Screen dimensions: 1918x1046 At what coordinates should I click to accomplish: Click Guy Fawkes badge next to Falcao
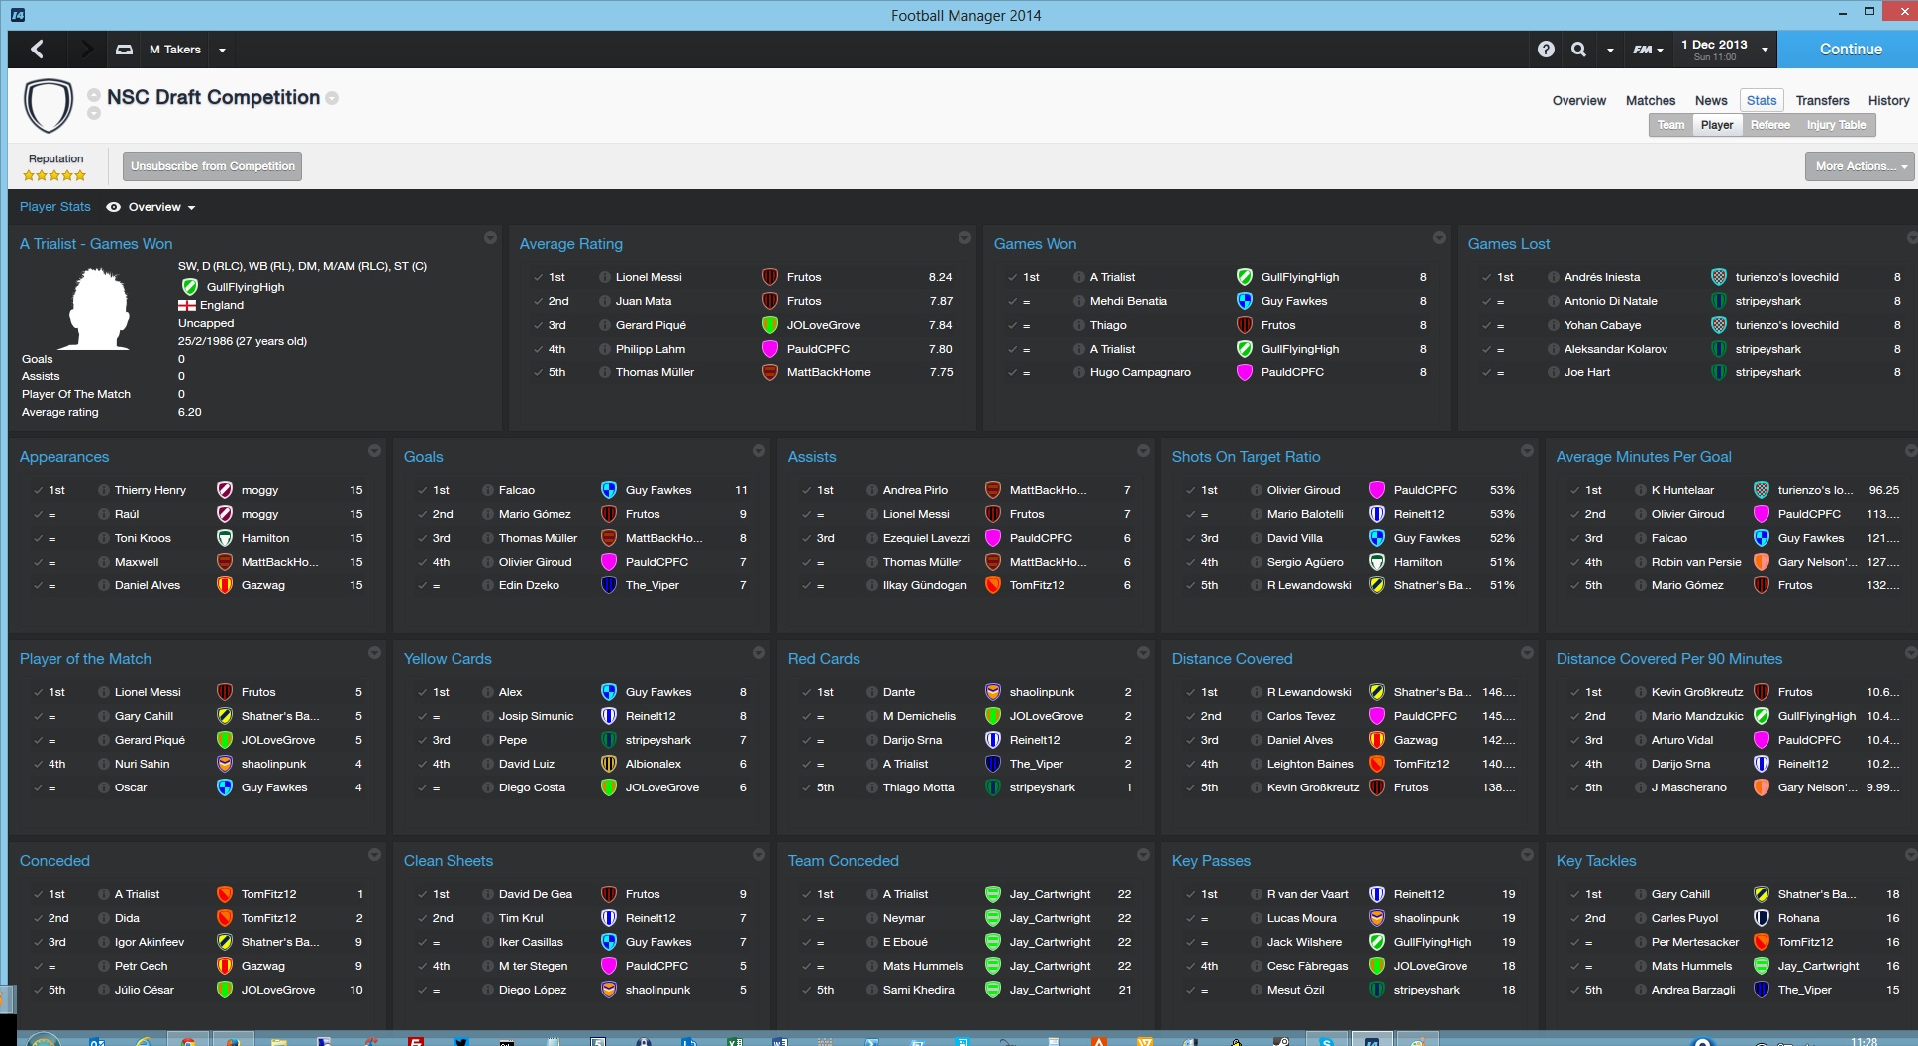(608, 490)
